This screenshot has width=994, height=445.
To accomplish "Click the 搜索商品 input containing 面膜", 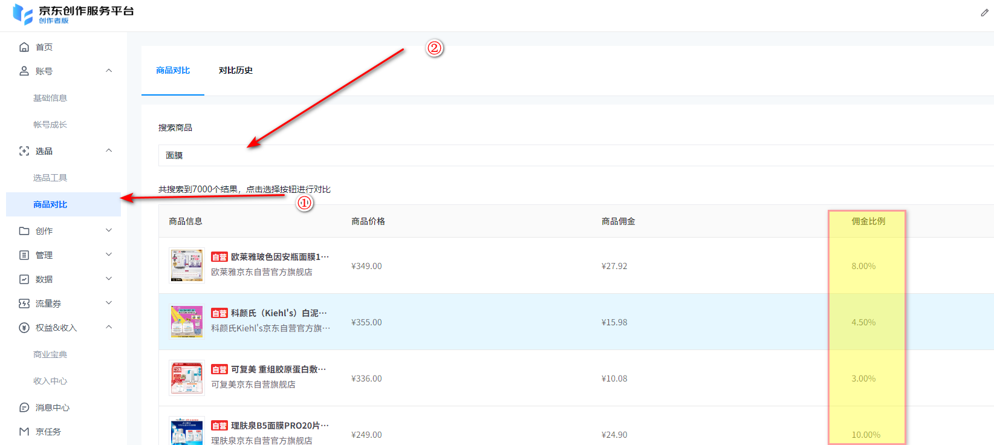I will 576,155.
